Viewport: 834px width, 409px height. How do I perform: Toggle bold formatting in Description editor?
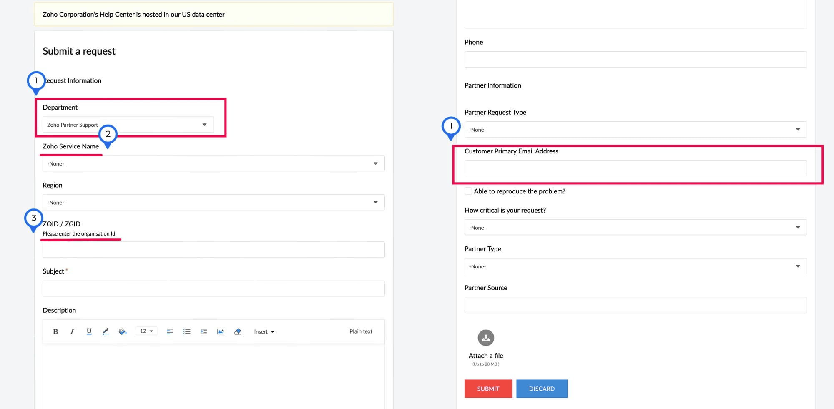(x=55, y=331)
